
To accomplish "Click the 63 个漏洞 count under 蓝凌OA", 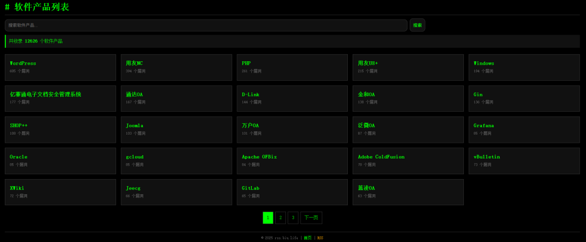I will click(x=367, y=196).
